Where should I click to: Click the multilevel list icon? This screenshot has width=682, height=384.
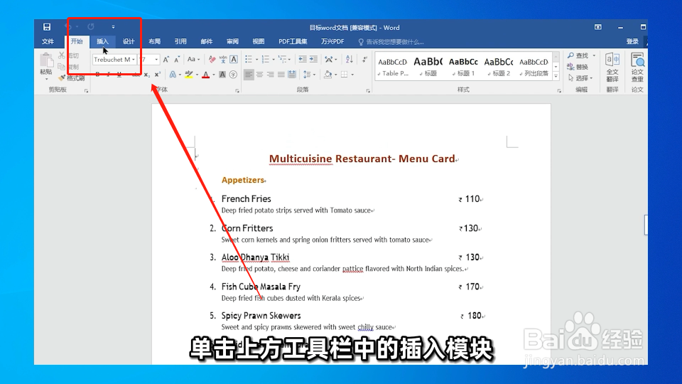pyautogui.click(x=282, y=59)
